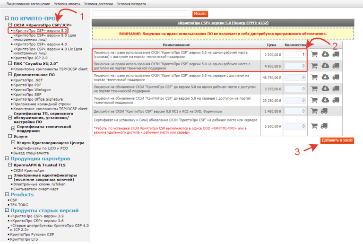Viewport: 363px width, 244px height.
Task: Collapse the СКЗИ «КриптоПро CSP/JCP» branch
Action: tap(10, 25)
